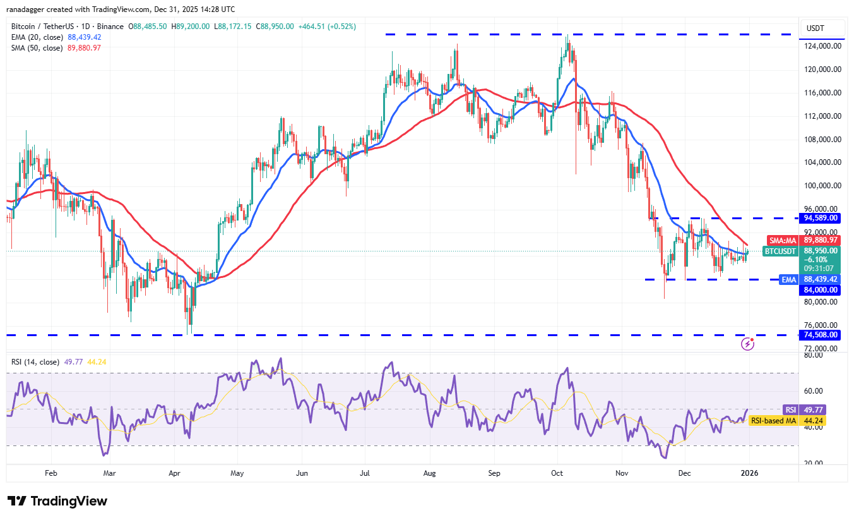Screen dimensions: 854x520
Task: Click the blue 94,589.00 price level label
Action: (x=819, y=218)
